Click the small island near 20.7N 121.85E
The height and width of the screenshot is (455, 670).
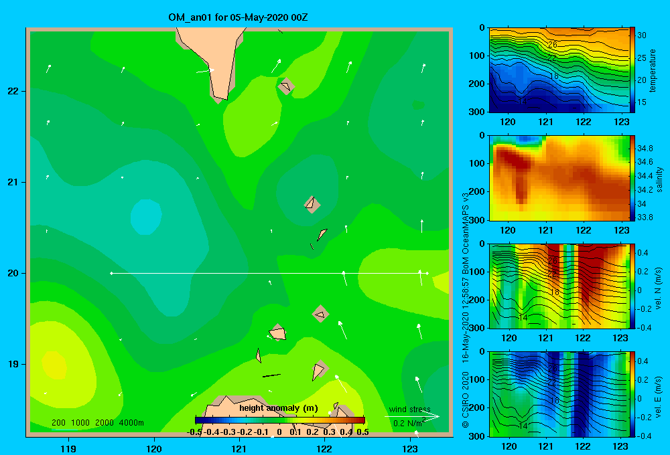[312, 205]
